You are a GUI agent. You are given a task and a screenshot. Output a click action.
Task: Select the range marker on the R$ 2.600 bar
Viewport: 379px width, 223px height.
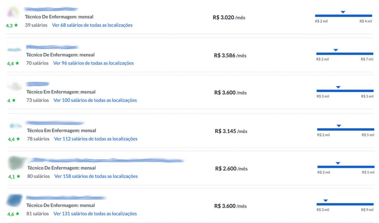click(x=338, y=163)
